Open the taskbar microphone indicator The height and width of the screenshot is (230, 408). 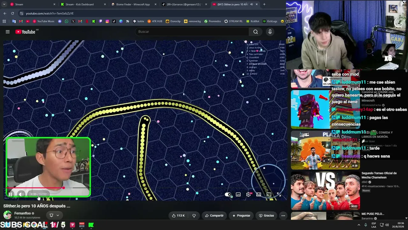click(366, 225)
